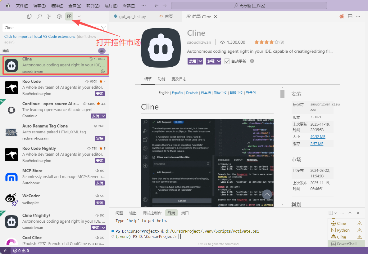Close the 扩展: Cline tab
Viewport: 368px width, 254px height.
[x=216, y=16]
